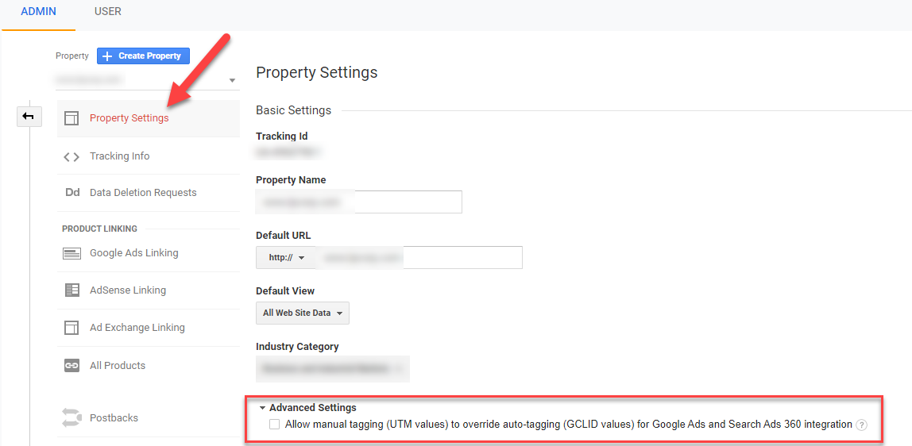Click the help question mark icon
Viewport: 912px width, 446px height.
(862, 425)
